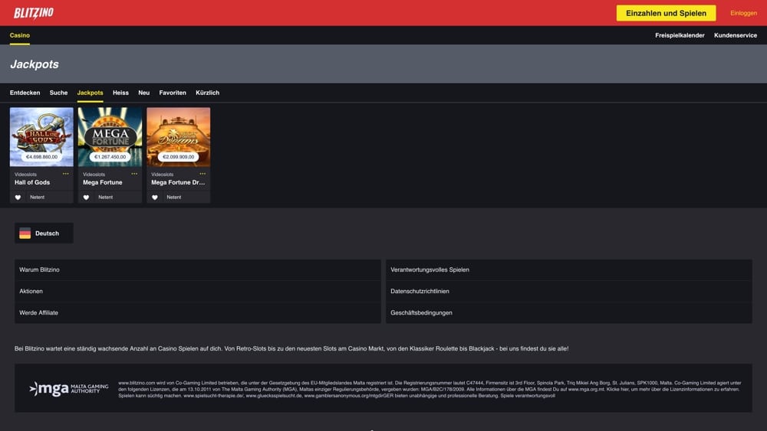
Task: Click the German flag icon
Action: [25, 233]
